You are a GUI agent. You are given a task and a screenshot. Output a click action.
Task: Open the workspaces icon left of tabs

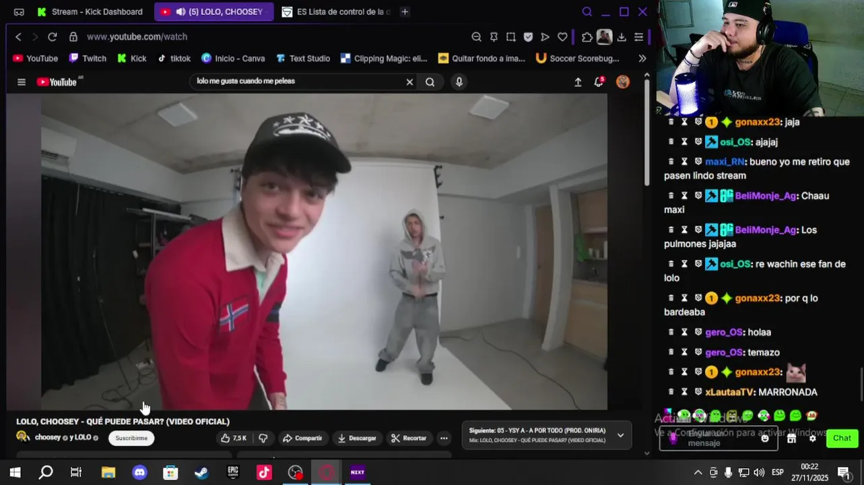click(x=19, y=11)
